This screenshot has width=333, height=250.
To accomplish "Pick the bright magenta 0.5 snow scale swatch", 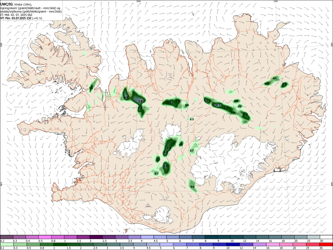I will click(45, 237).
